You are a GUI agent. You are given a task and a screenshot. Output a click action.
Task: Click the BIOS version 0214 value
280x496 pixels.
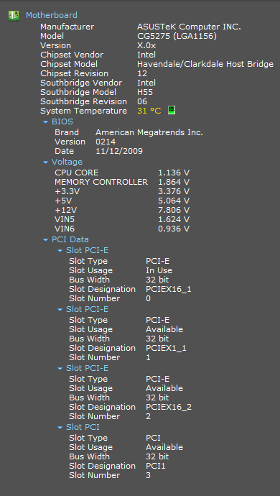pyautogui.click(x=106, y=142)
